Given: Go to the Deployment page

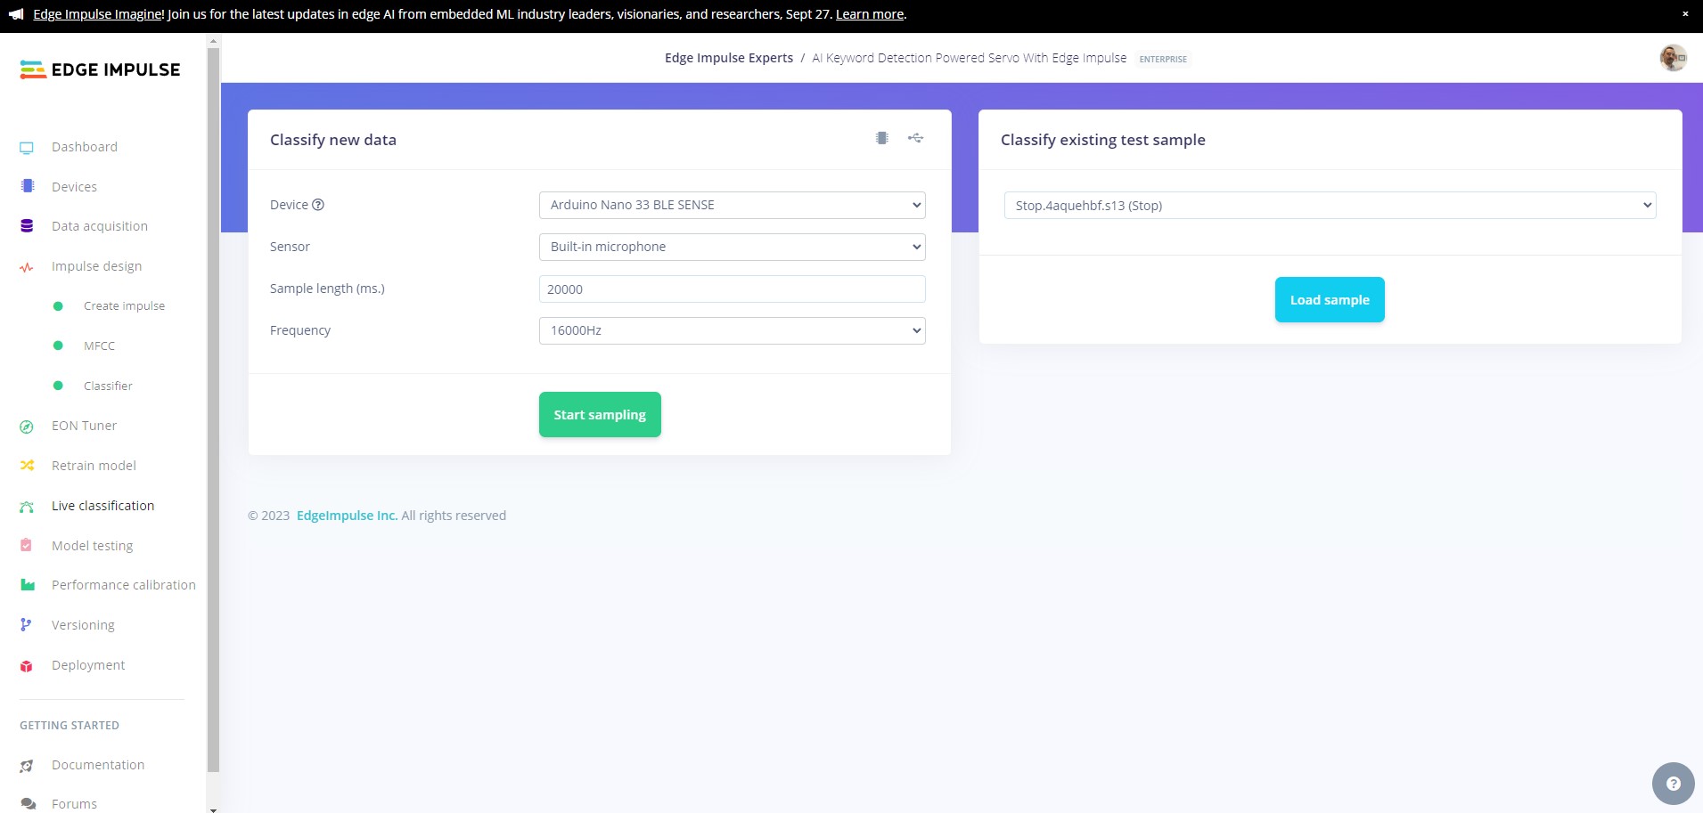Looking at the screenshot, I should [88, 665].
